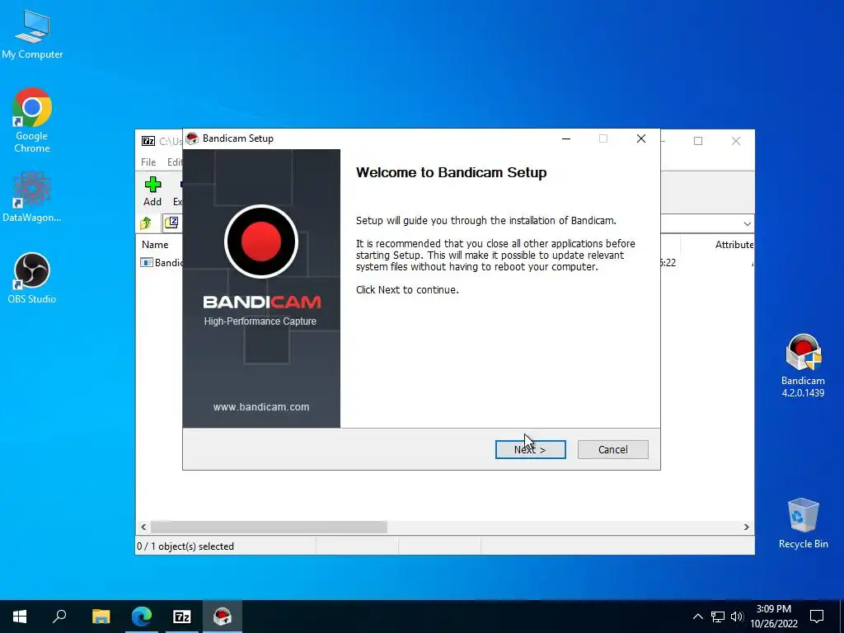Click the 7-Zip horizontal scrollbar thumb
This screenshot has height=633, width=844.
tap(269, 527)
